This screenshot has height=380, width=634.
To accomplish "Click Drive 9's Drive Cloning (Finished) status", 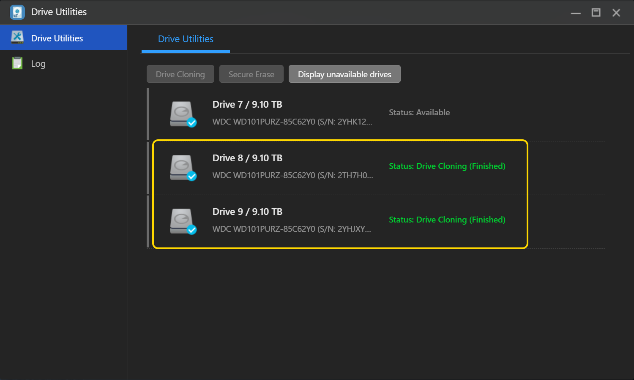I will [447, 220].
